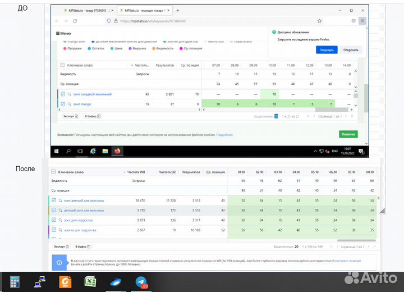Uncheck 'зонт для подростка' row checkbox
Image resolution: width=404 pixels, height=292 pixels.
pos(54,220)
